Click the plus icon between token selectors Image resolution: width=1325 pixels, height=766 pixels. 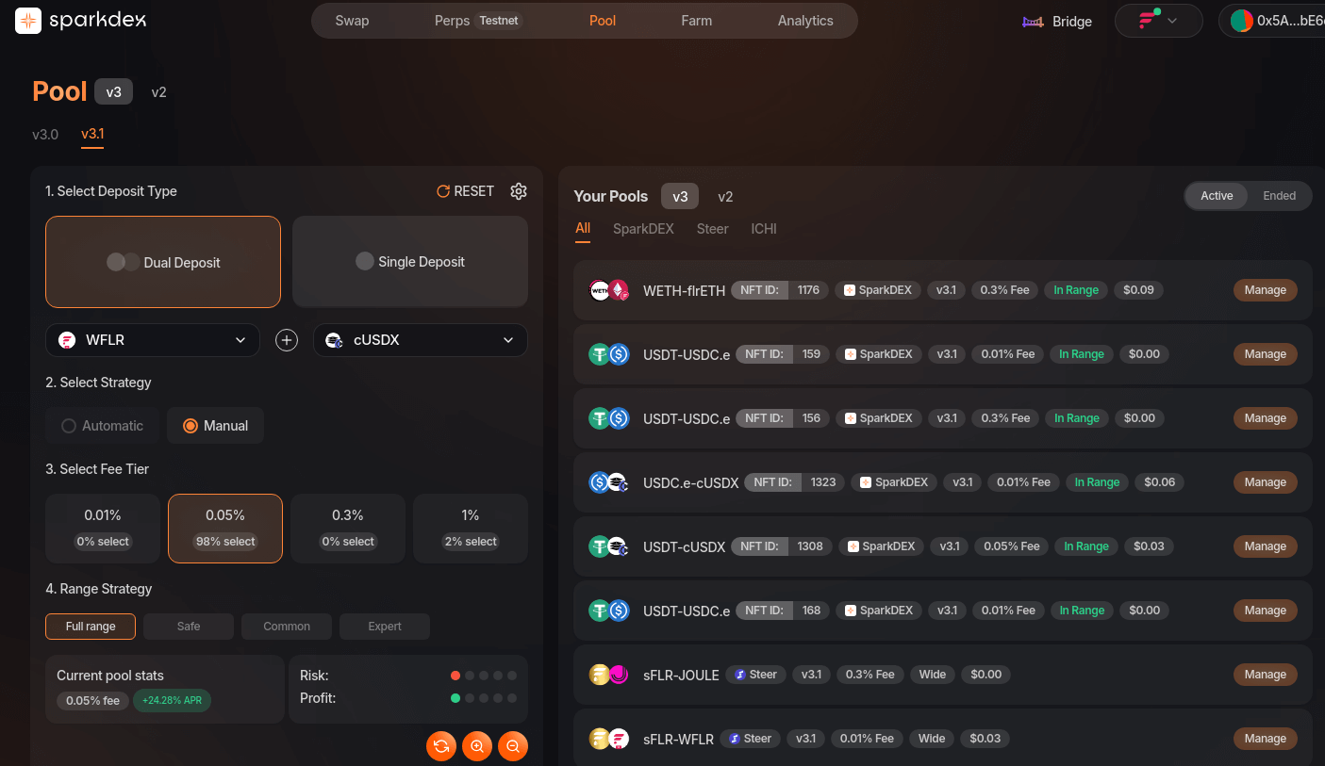[x=287, y=339]
